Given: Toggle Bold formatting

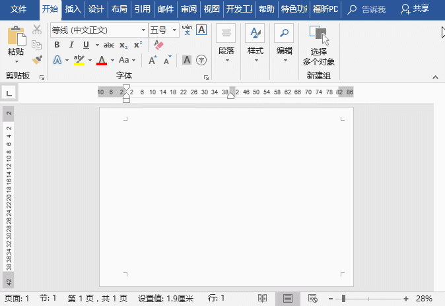Looking at the screenshot, I should point(57,45).
